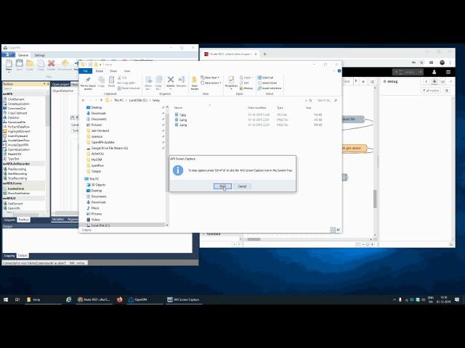Click the Name column header in Explorer
The image size is (465, 348).
pyautogui.click(x=178, y=108)
